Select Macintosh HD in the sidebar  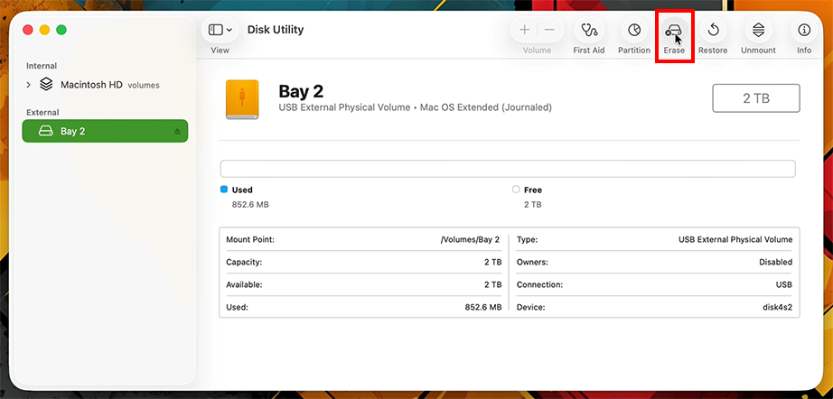pyautogui.click(x=91, y=85)
